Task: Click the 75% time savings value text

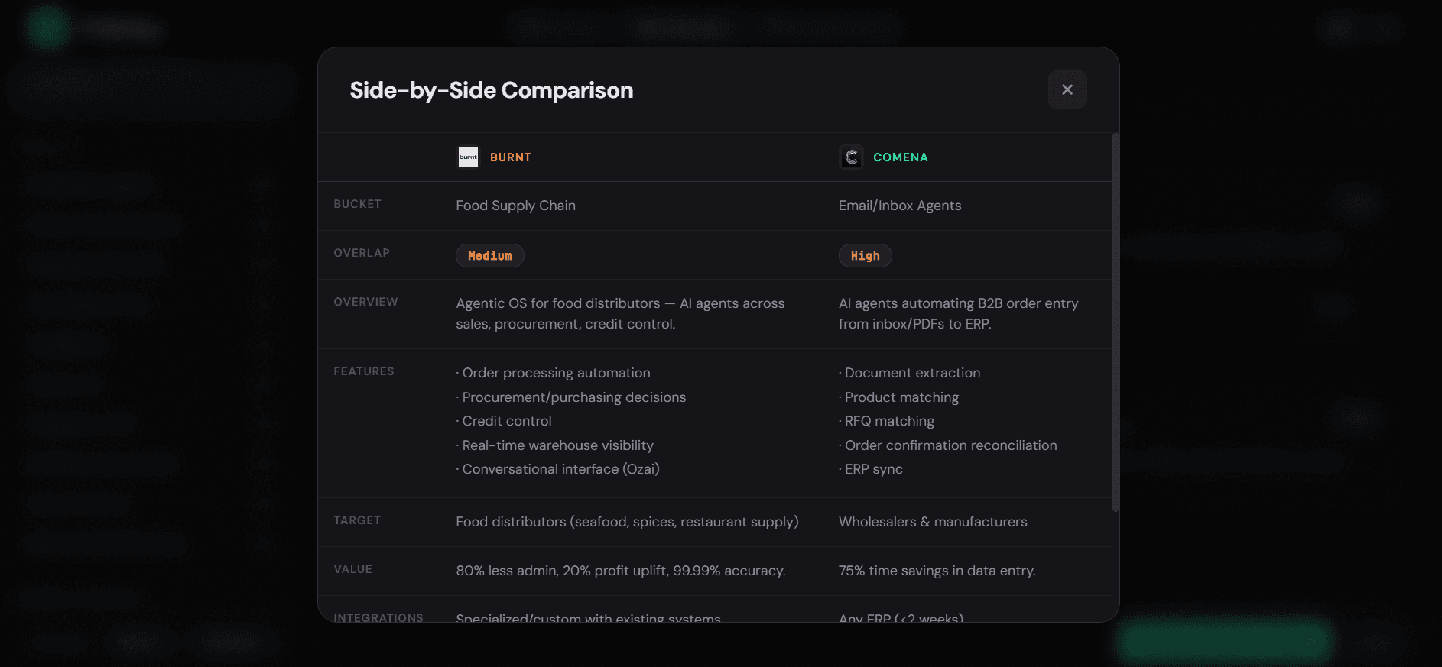Action: pos(937,571)
